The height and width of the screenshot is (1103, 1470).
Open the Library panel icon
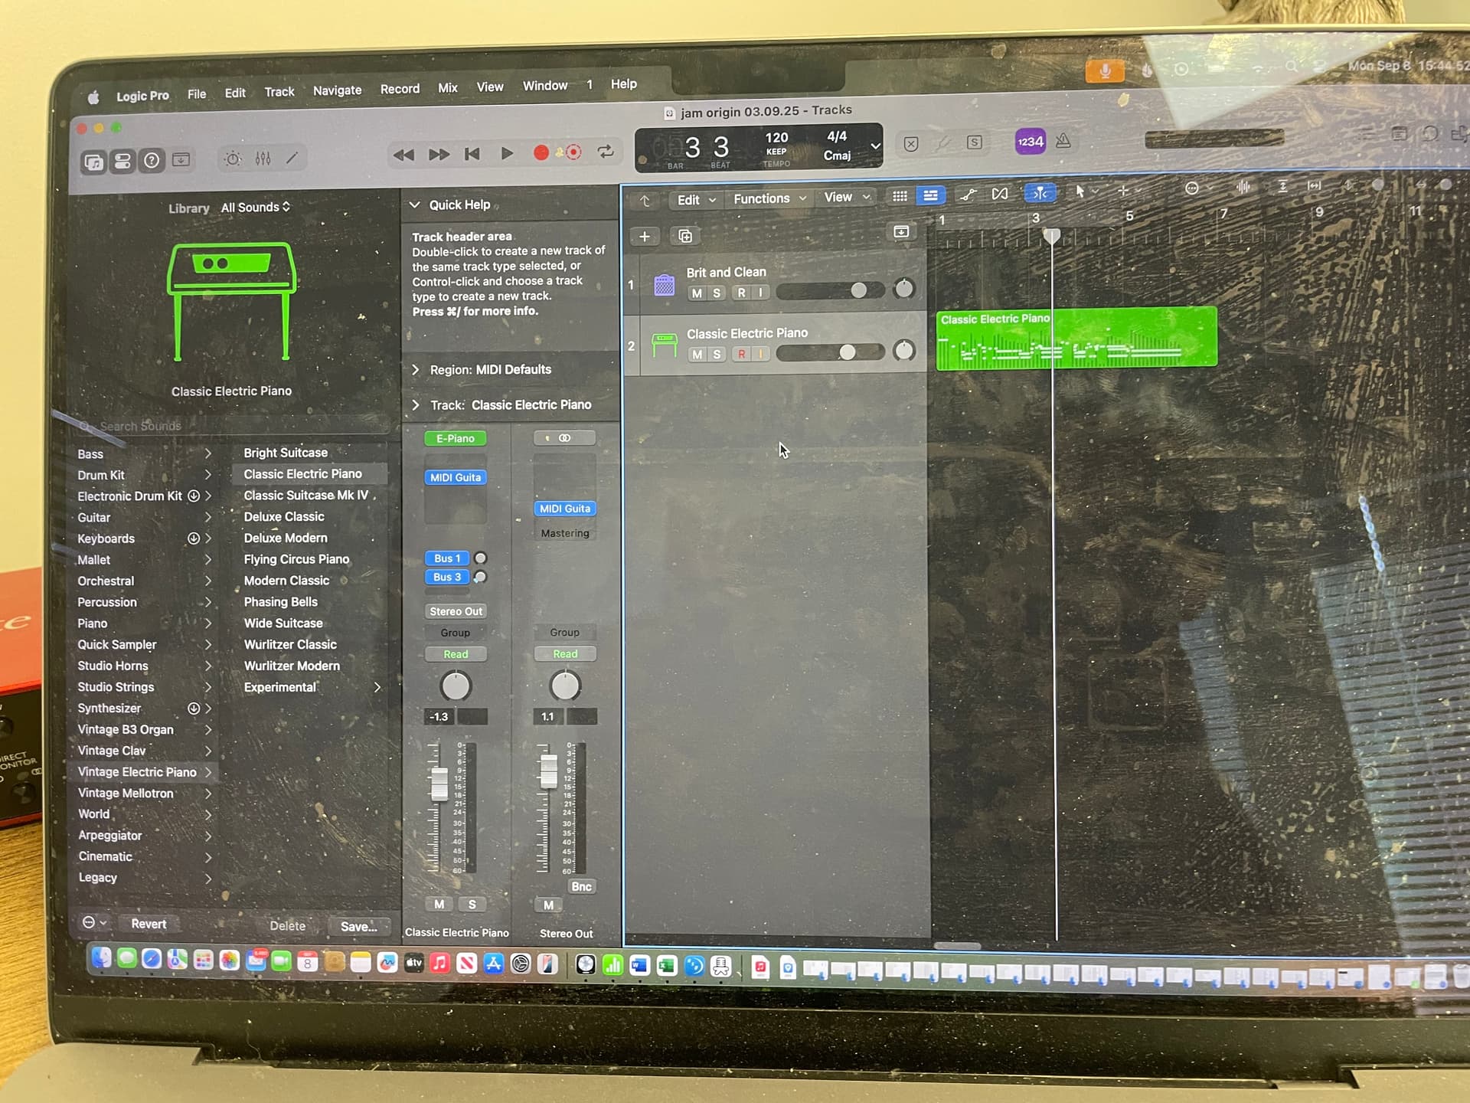[94, 162]
